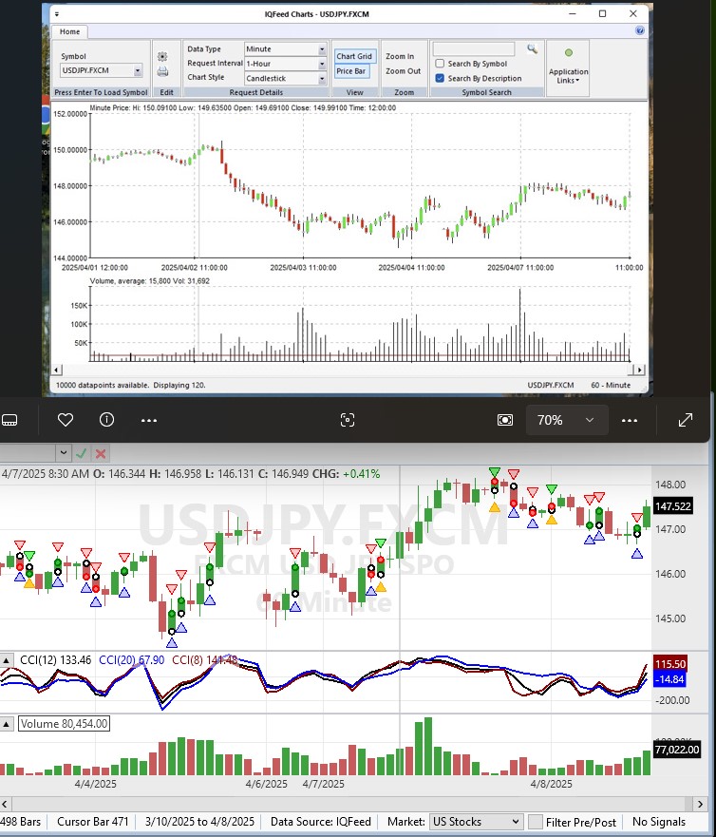
Task: Click the -14.84 CCI value tag
Action: click(669, 679)
